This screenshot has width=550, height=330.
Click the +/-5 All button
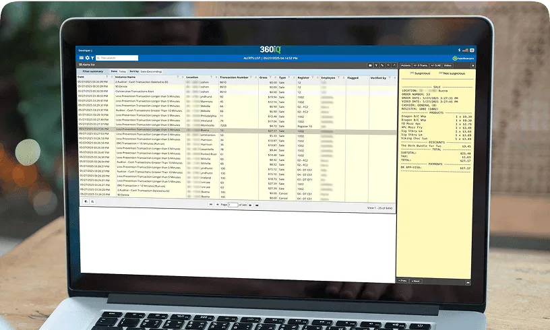point(436,65)
